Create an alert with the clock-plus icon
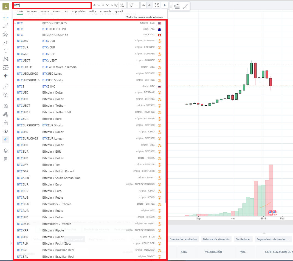 tap(122, 5)
